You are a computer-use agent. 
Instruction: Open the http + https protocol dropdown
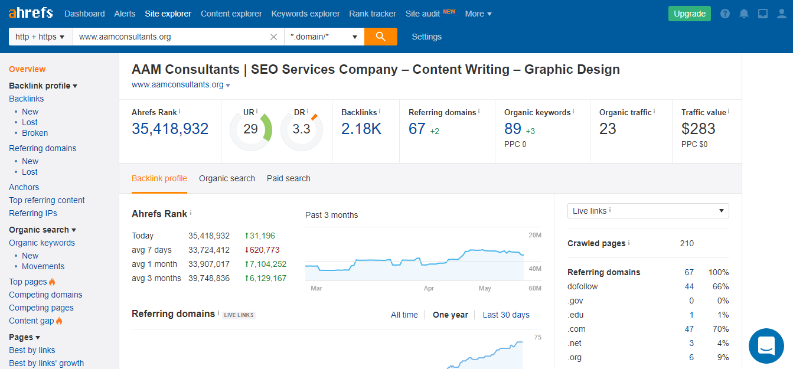40,36
